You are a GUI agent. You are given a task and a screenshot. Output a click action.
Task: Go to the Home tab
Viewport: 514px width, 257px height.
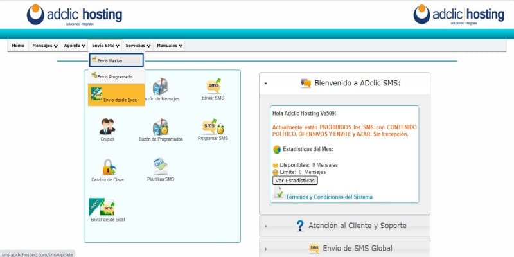point(18,46)
